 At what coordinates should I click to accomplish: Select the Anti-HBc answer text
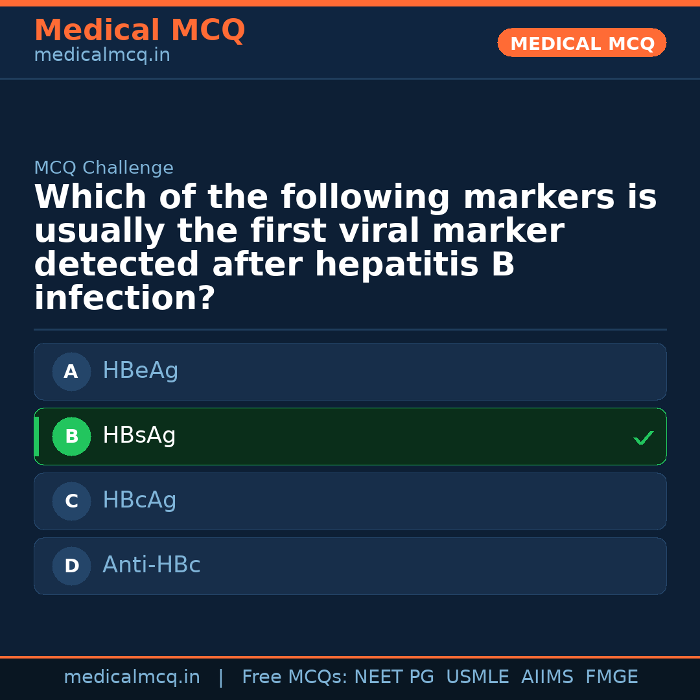[151, 565]
